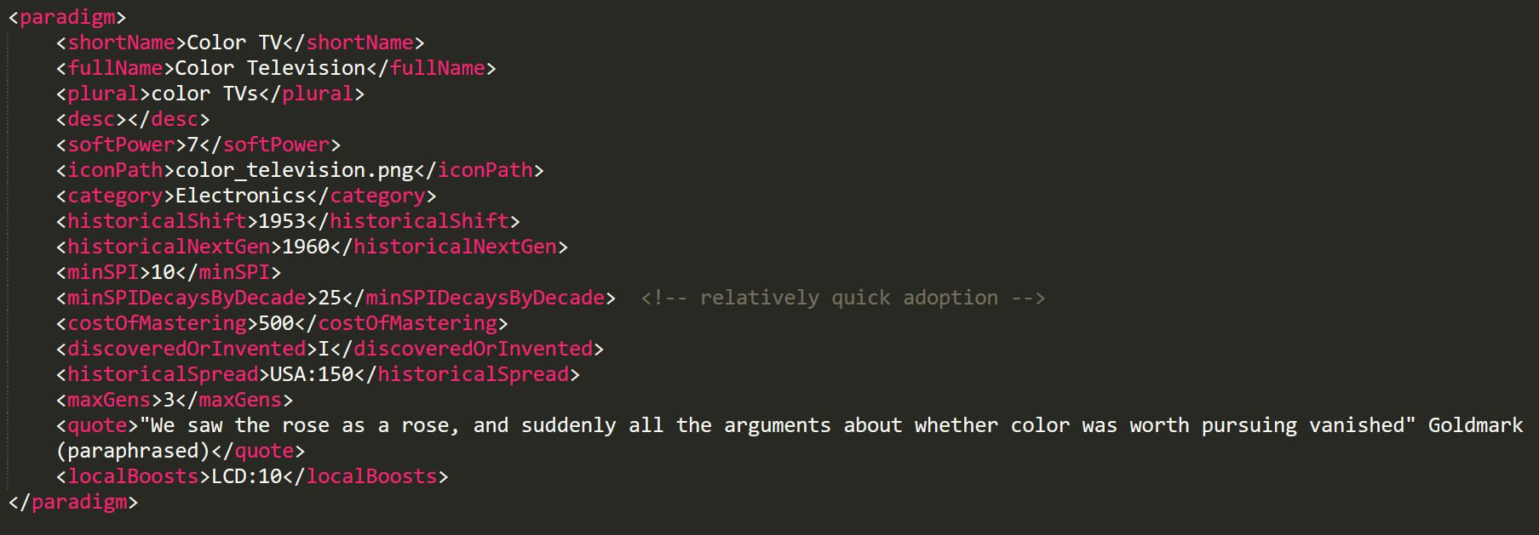Click the minSPIDecaysByDecade value 25
This screenshot has height=535, width=1539.
(x=329, y=298)
